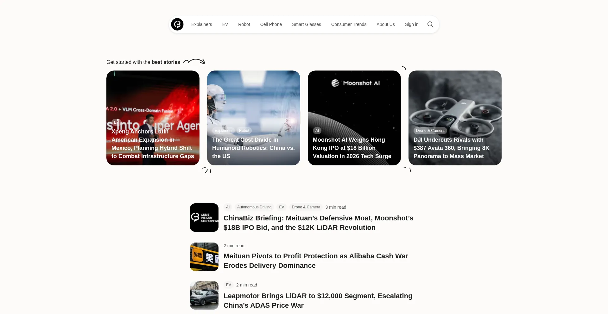Click the '2 min read' label above the Leapmotor headline
608x314 pixels.
point(247,285)
